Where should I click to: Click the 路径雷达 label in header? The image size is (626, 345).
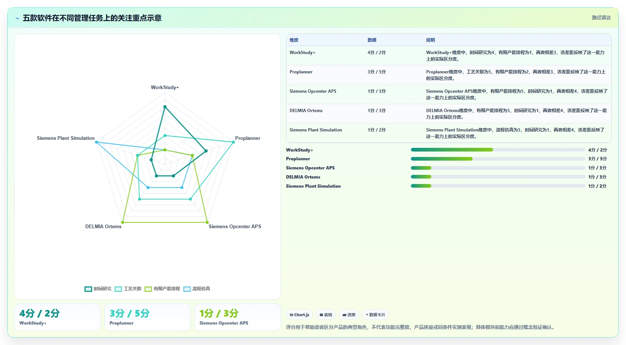pos(601,18)
